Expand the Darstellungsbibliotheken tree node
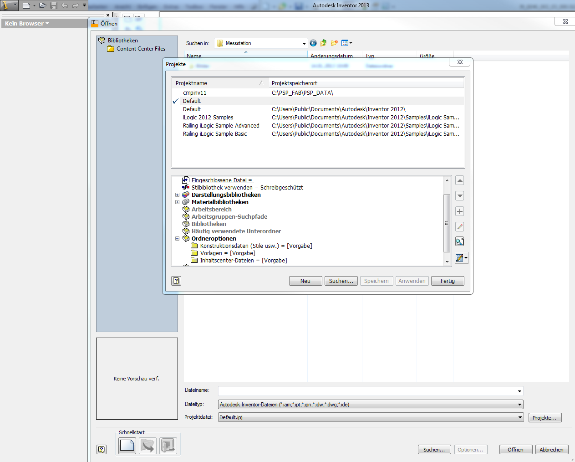This screenshot has height=462, width=575. tap(178, 195)
